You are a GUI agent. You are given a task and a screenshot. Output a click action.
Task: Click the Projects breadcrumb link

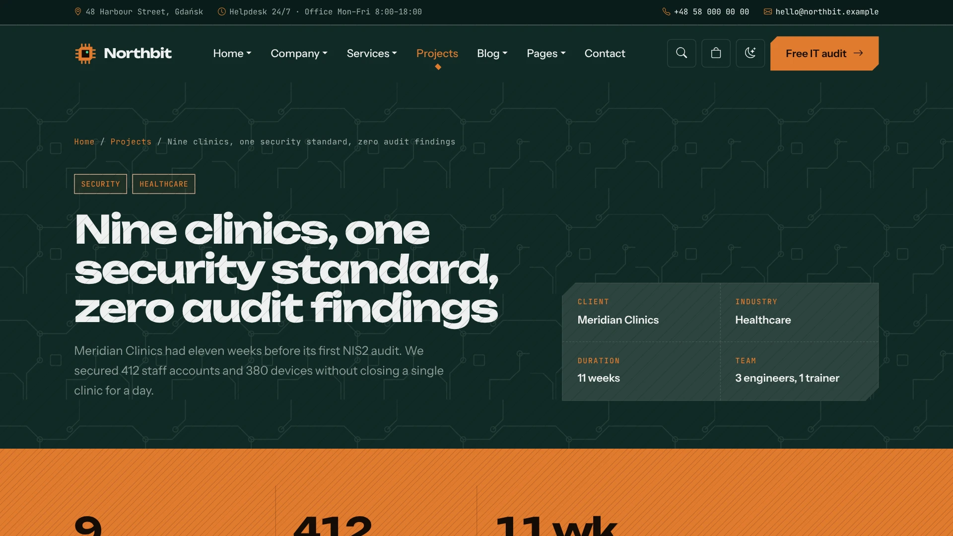click(x=131, y=142)
